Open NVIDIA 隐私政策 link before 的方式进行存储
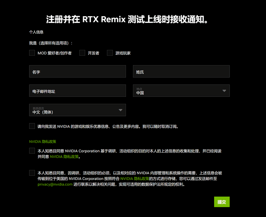Viewport: 266px width, 217px height. [x=135, y=179]
